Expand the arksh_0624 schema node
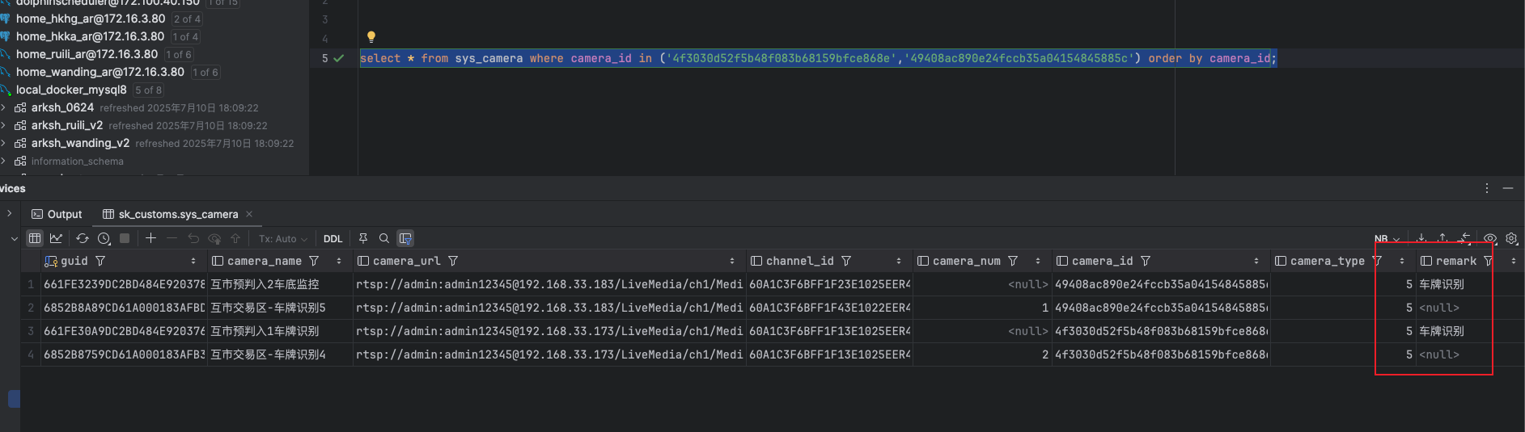This screenshot has height=432, width=1525. [x=4, y=107]
